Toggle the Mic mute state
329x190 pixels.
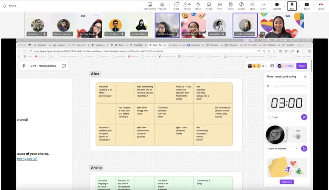292,6
